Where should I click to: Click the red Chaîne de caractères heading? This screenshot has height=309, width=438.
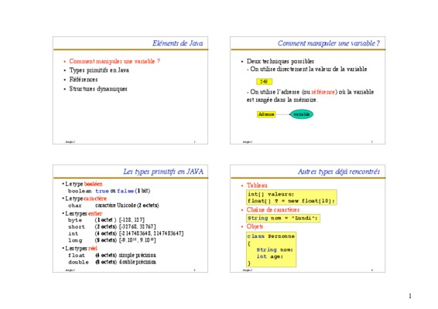tap(273, 209)
